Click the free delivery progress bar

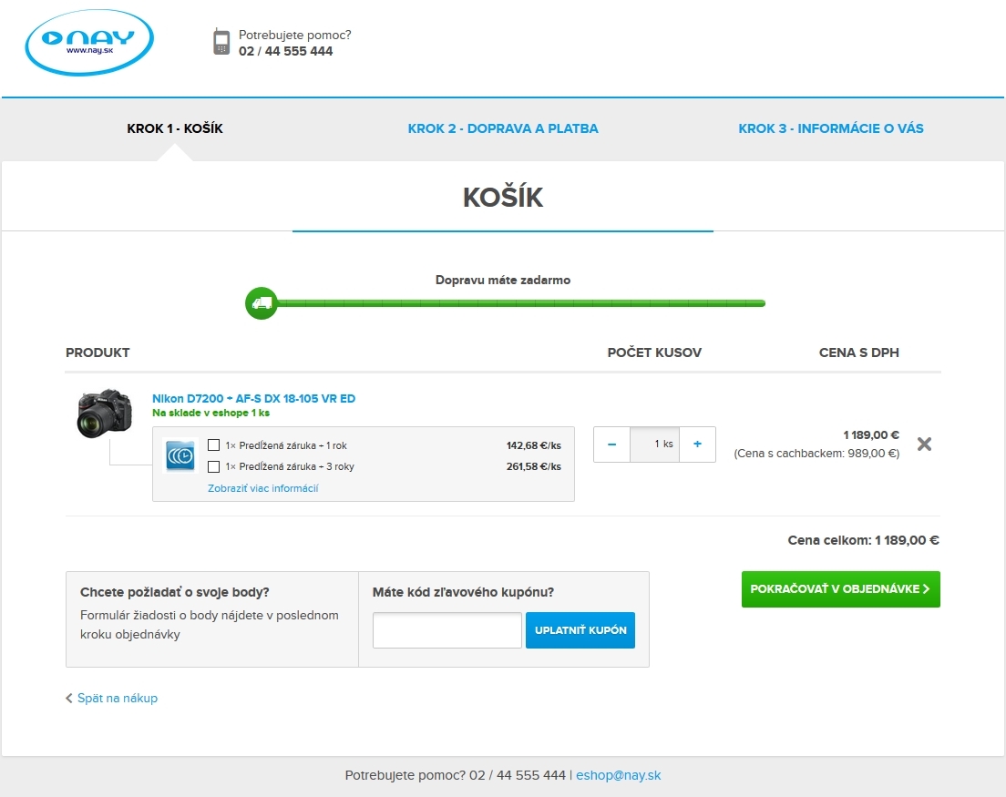click(521, 303)
